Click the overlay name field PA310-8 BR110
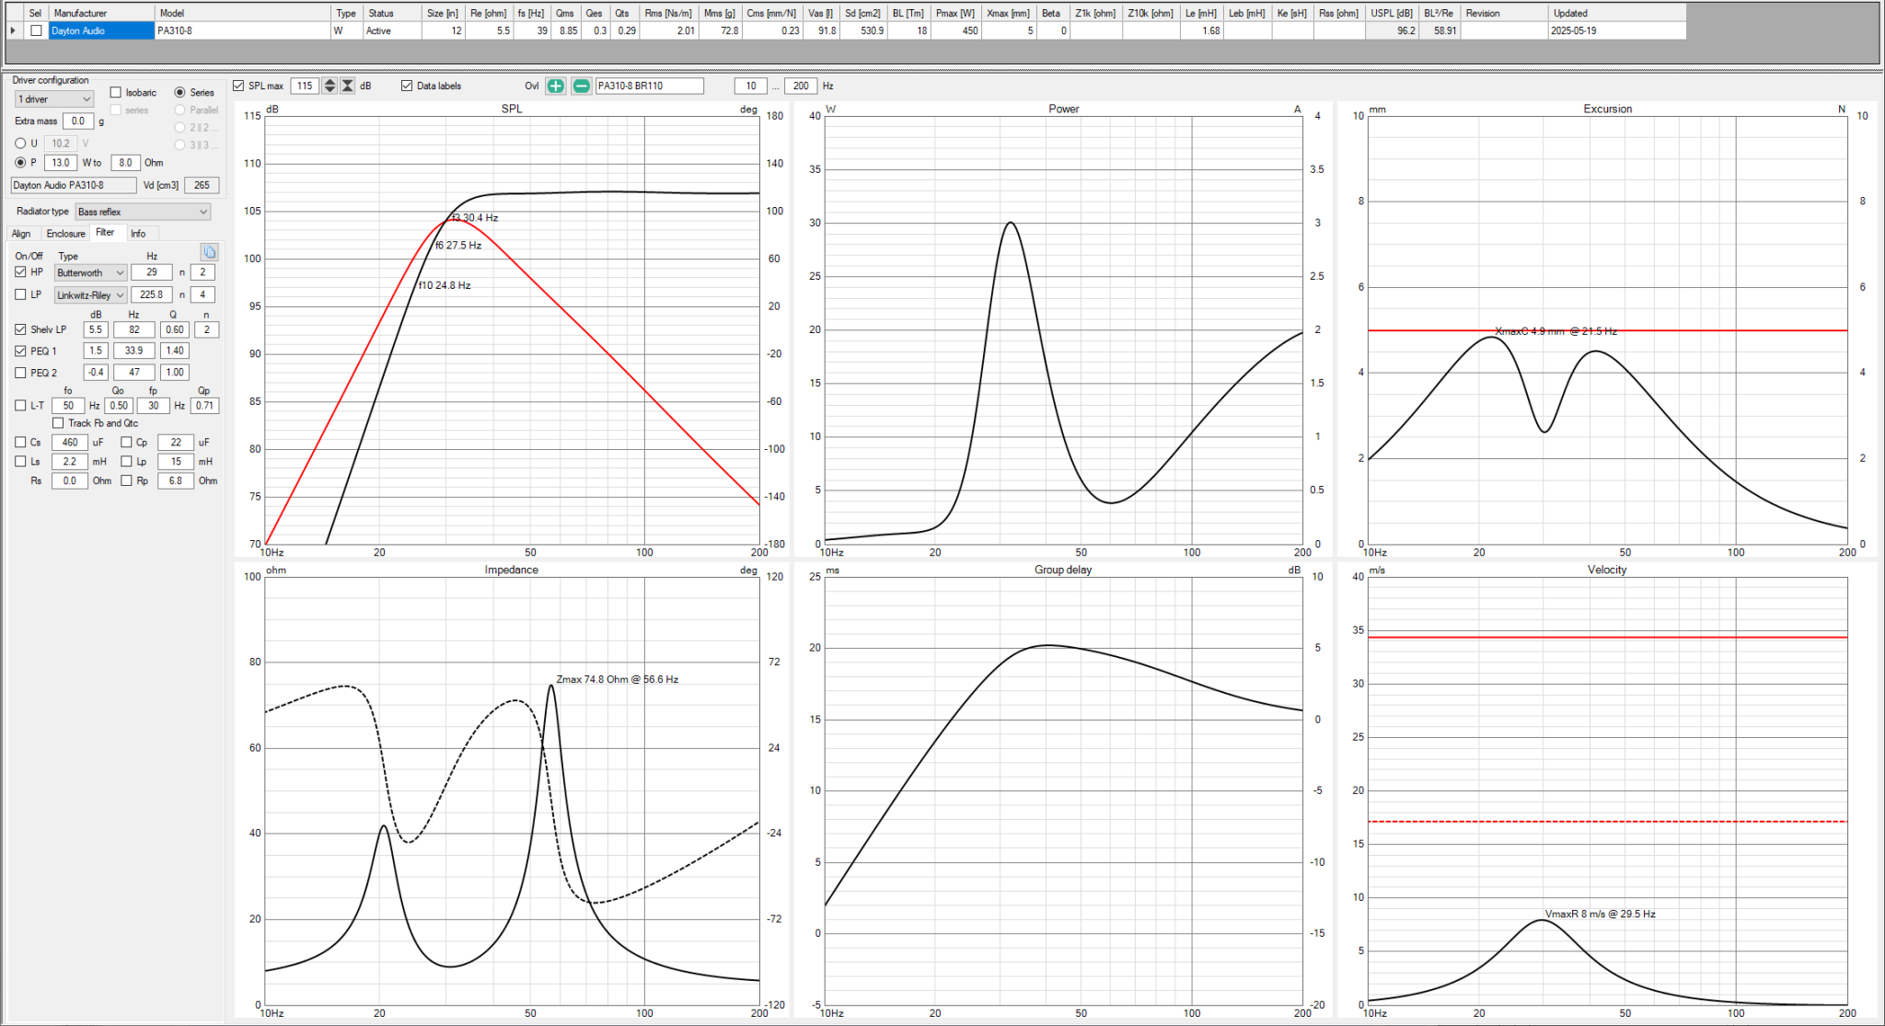Image resolution: width=1885 pixels, height=1026 pixels. click(650, 86)
